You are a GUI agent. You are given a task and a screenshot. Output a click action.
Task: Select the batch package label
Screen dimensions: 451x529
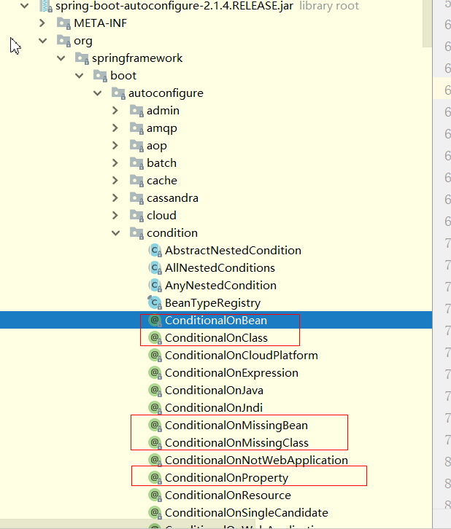coord(161,163)
